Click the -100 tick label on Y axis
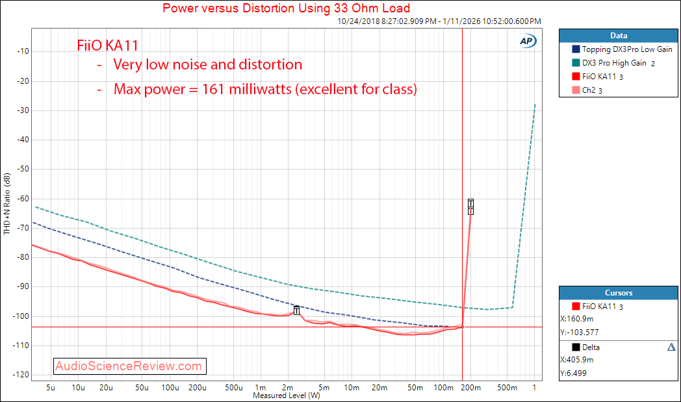Screen dimensions: 681x402 tap(20, 316)
